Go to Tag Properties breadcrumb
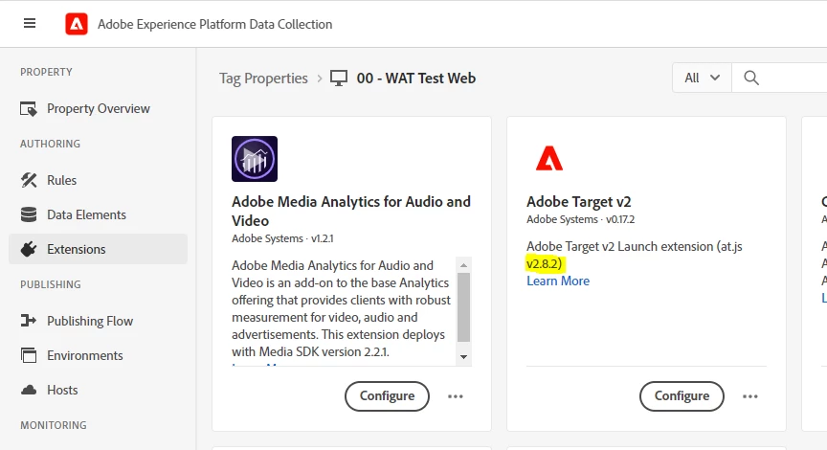The height and width of the screenshot is (450, 827). (x=263, y=79)
